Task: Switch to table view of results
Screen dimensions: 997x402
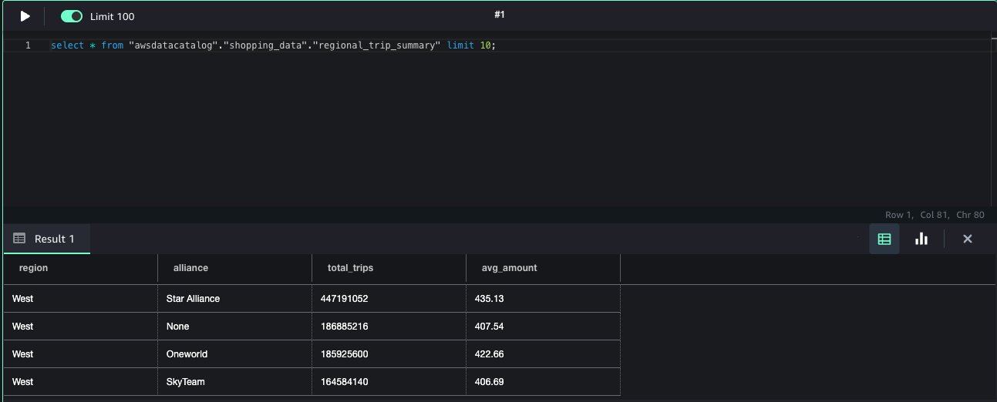Action: (884, 239)
